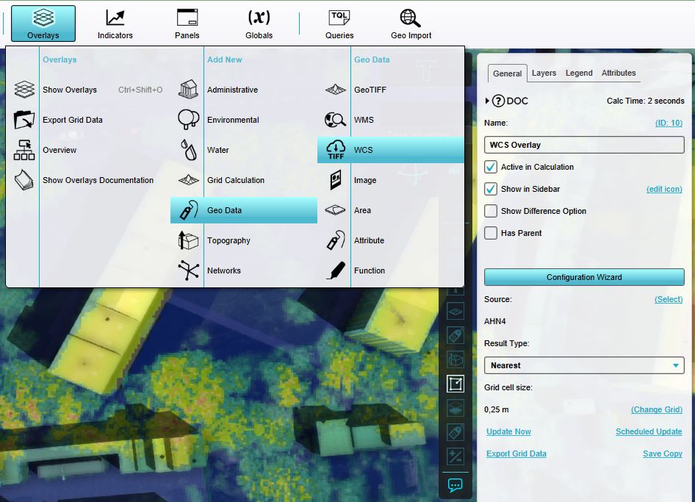Viewport: 695px width, 502px height.
Task: Switch to the Legend tab
Action: point(579,73)
